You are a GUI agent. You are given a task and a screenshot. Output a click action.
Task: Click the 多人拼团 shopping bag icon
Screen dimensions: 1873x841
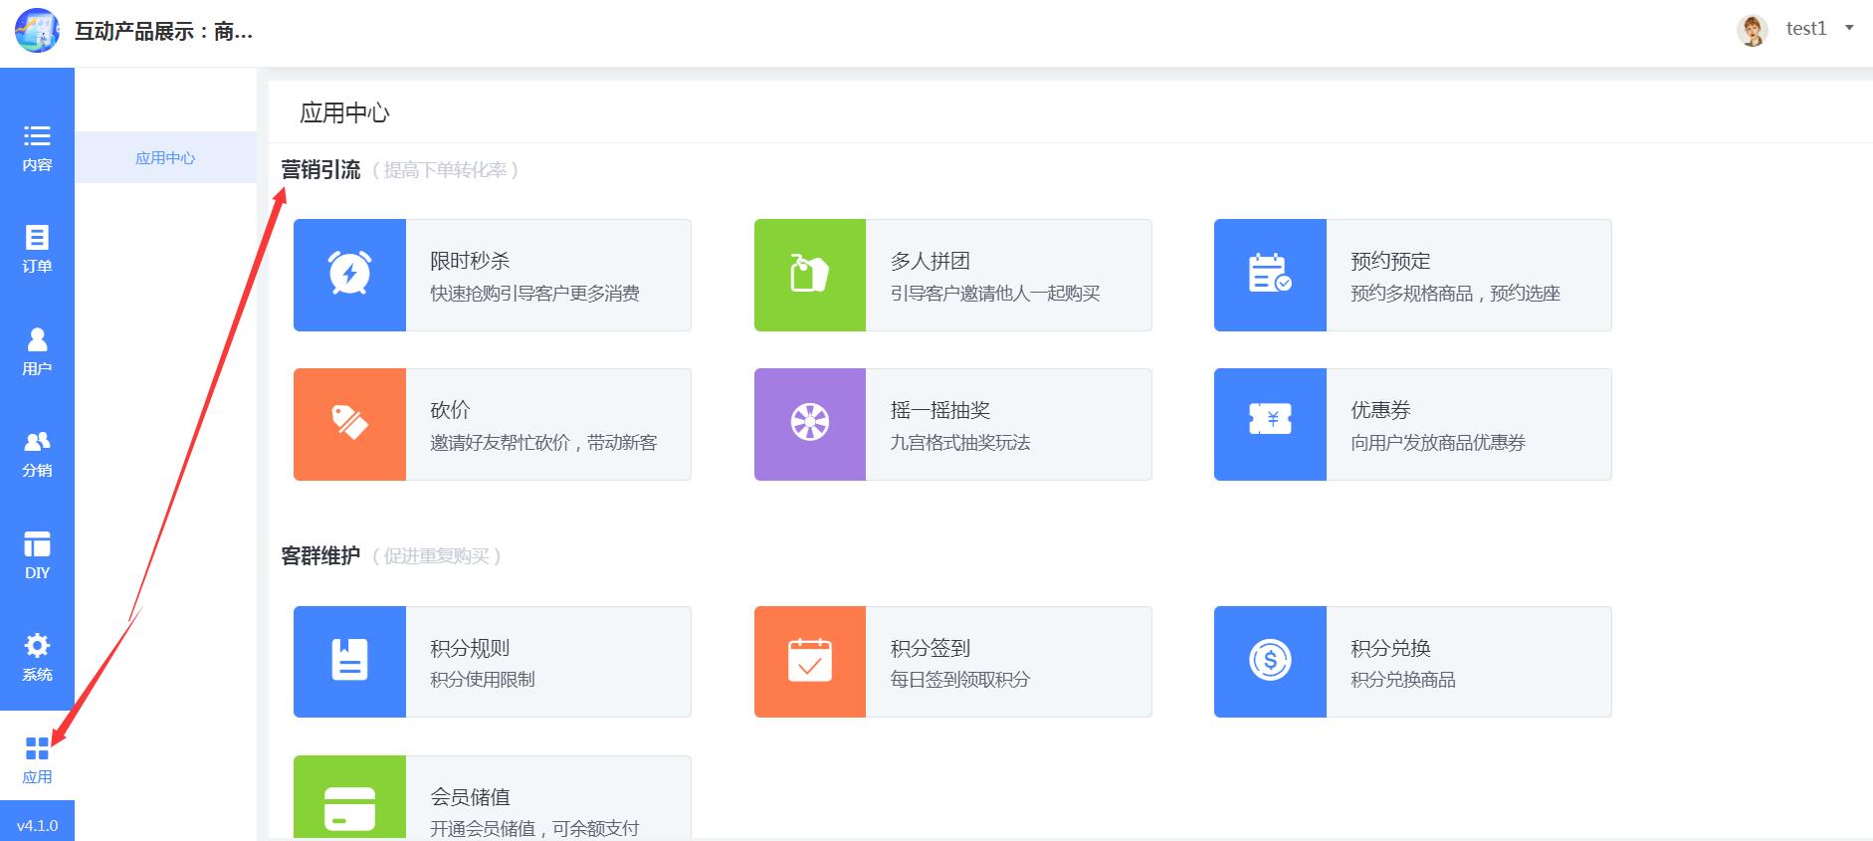[809, 274]
